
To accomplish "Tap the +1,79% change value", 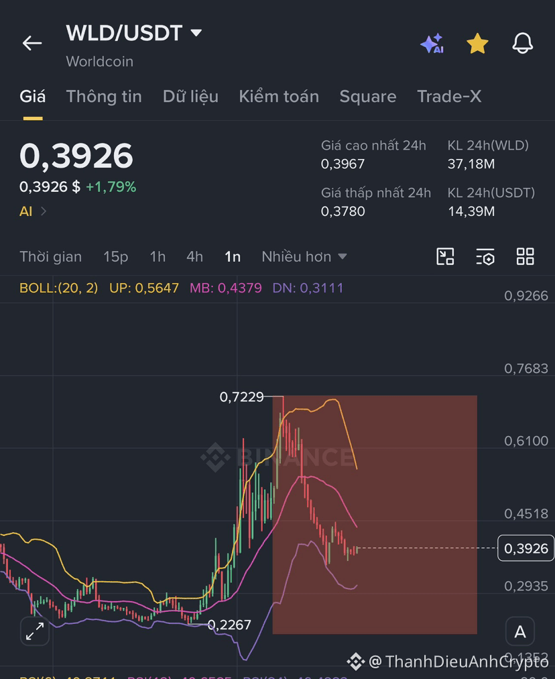I will pos(111,187).
